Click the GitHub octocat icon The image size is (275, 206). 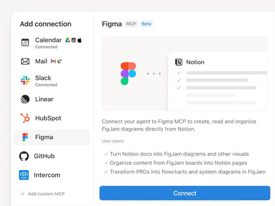tap(24, 156)
